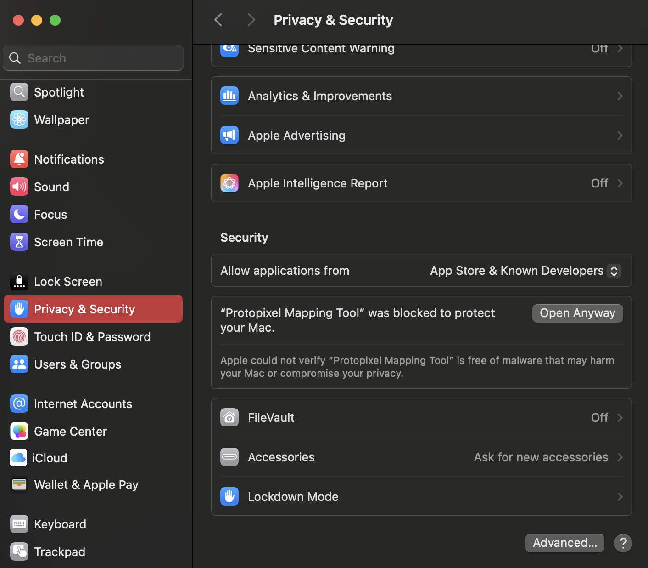Select Internet Accounts sidebar item
Image resolution: width=648 pixels, height=568 pixels.
(x=93, y=404)
